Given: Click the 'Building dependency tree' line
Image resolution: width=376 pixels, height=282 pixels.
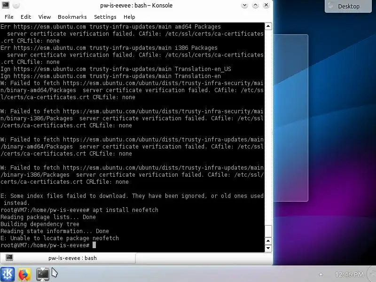Looking at the screenshot, I should 40,224.
